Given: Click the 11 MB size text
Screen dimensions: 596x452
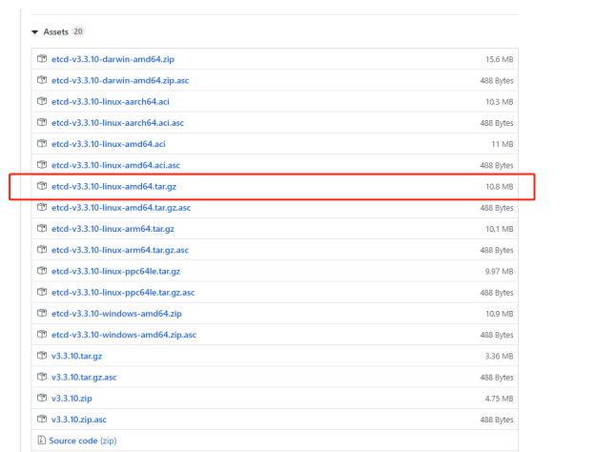Looking at the screenshot, I should pyautogui.click(x=503, y=144).
